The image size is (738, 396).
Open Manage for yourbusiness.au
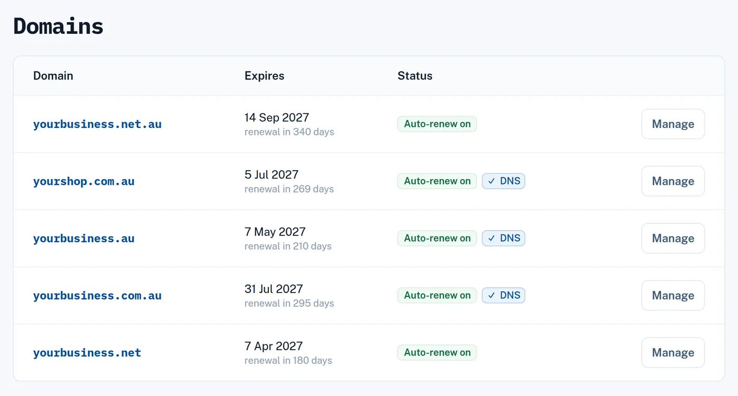[x=673, y=239]
